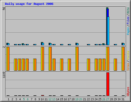131x102 pixels.
Task: Click the day '16' axis label
Action: (x=65, y=99)
